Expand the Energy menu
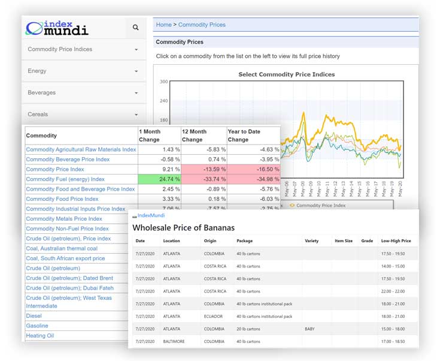437x361 pixels. click(x=84, y=71)
